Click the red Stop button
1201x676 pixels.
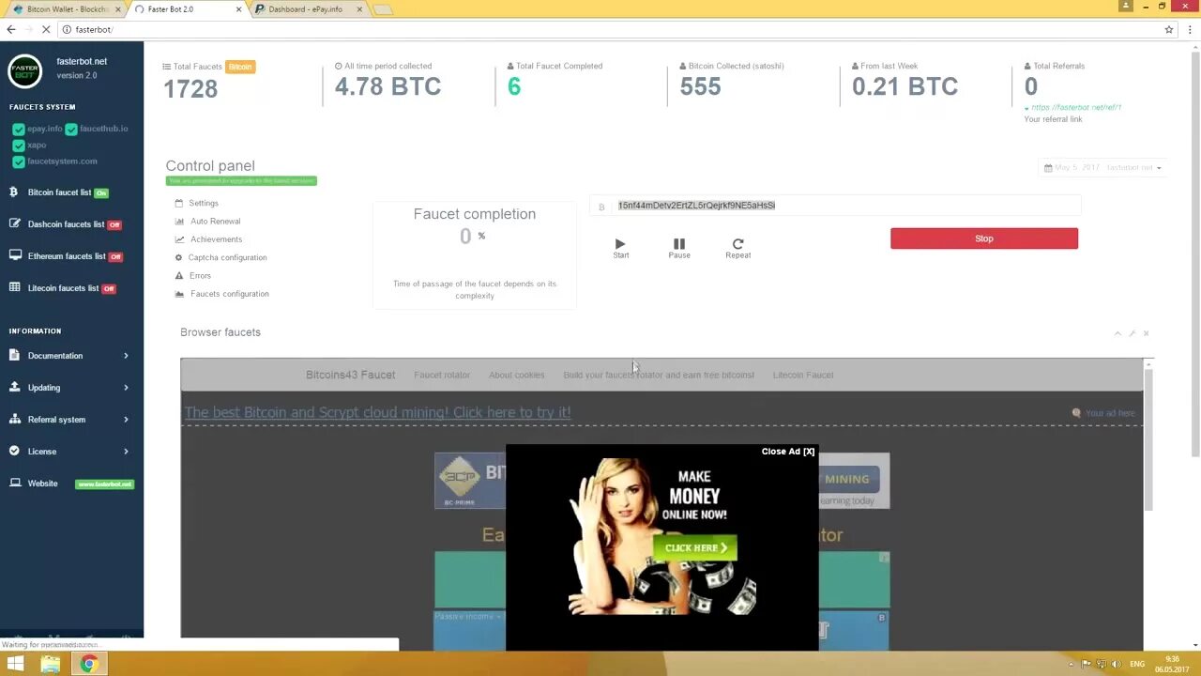pos(984,238)
